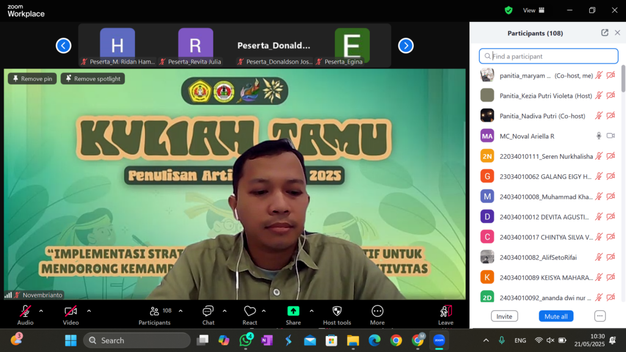The image size is (626, 352).
Task: Expand the Audio options arrow
Action: point(41,310)
